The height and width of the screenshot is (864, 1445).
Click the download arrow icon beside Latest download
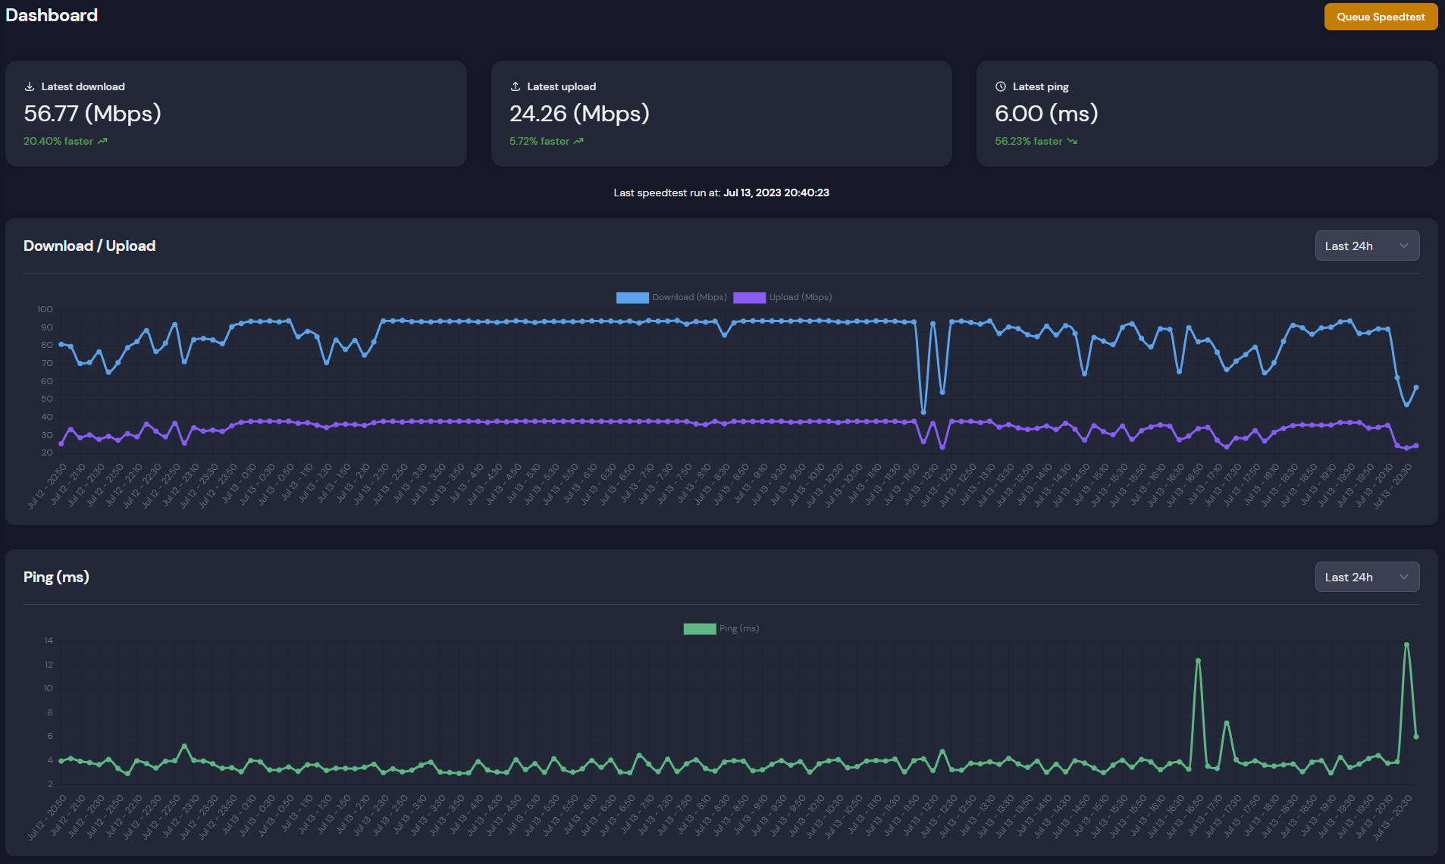coord(30,86)
